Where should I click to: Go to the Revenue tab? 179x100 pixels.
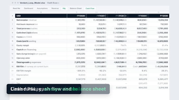click(x=55, y=8)
